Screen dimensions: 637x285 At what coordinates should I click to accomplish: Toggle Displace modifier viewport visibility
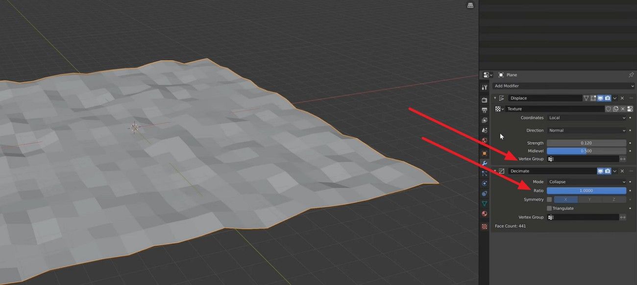click(x=601, y=97)
